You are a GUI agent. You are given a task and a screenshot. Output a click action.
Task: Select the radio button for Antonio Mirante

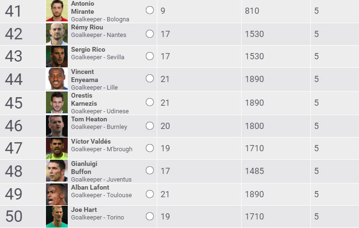pos(150,10)
